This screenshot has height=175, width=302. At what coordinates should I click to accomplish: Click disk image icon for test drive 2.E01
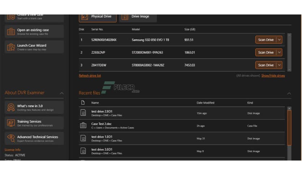click(83, 113)
